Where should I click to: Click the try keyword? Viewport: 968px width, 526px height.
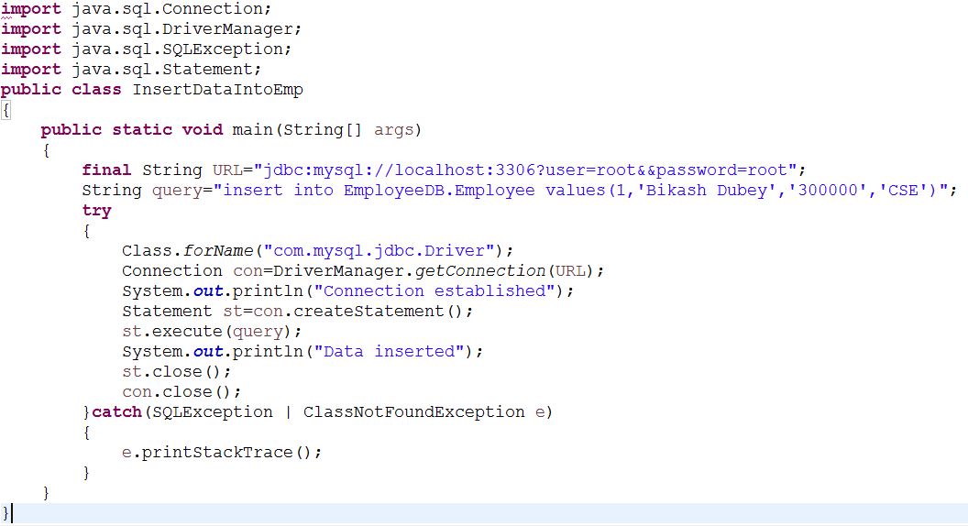point(96,210)
